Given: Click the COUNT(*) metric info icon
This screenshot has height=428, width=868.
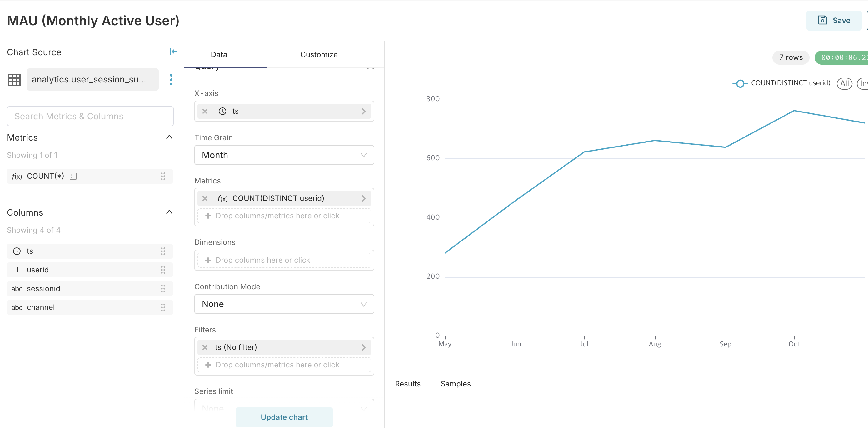Looking at the screenshot, I should 73,176.
